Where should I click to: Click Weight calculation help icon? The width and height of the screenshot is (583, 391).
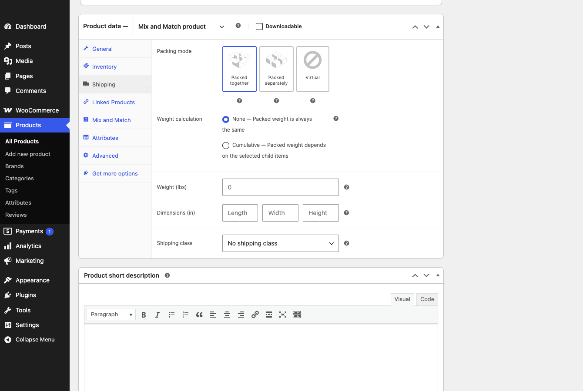coord(336,119)
